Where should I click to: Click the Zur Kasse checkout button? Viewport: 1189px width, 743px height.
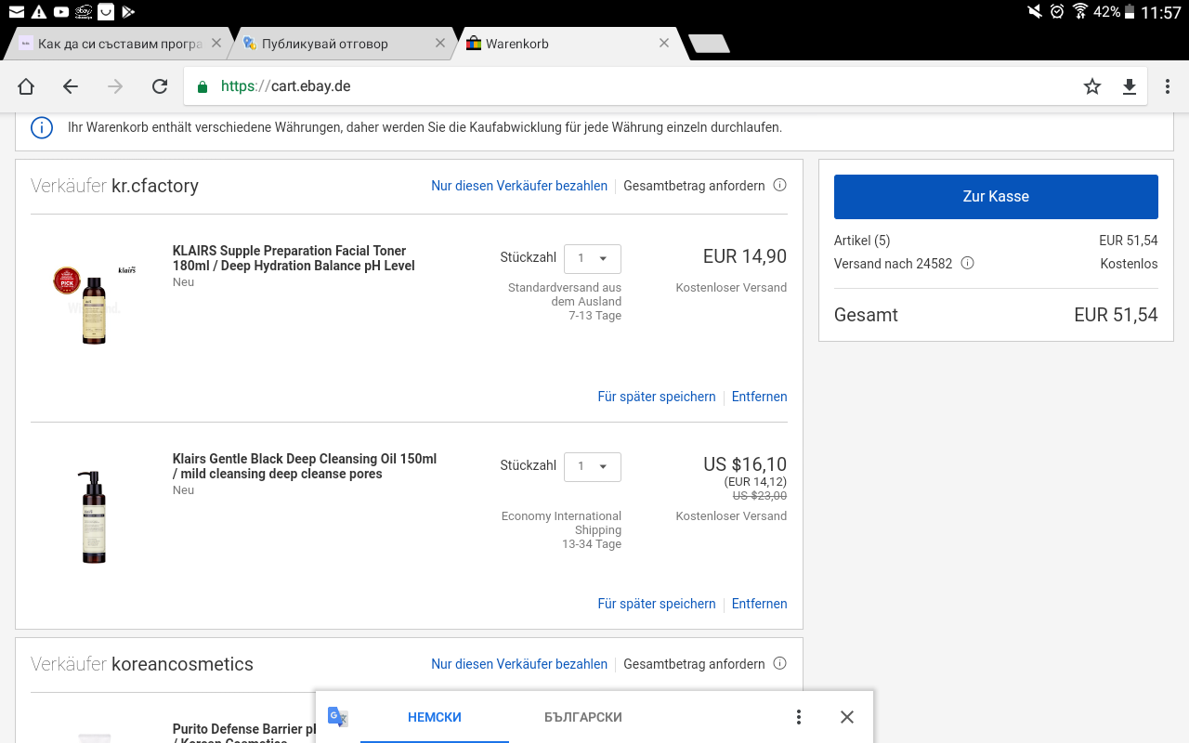coord(996,197)
